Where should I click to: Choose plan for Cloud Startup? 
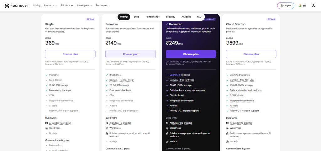click(251, 54)
